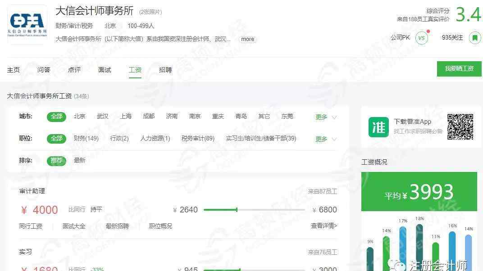
Task: Filter salaries by city 武汉
Action: (103, 116)
